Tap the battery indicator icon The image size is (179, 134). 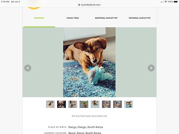pyautogui.click(x=176, y=2)
